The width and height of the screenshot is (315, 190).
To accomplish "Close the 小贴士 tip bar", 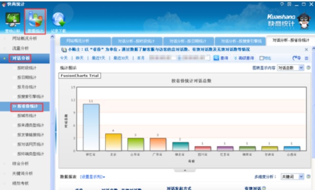I will [x=306, y=49].
